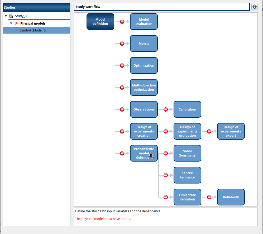
Task: Select the Study_0 tree item
Action: [x=21, y=16]
